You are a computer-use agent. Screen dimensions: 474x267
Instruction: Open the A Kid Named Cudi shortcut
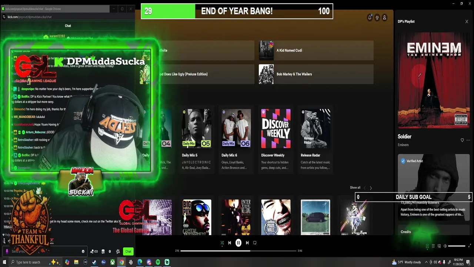(x=316, y=50)
